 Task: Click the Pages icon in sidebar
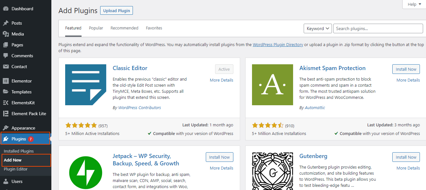[x=6, y=45]
